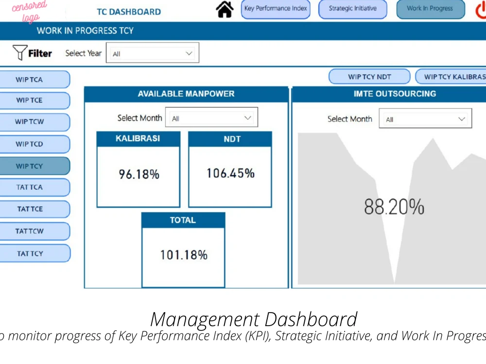Click NDT 106.45% value card
Image resolution: width=486 pixels, height=364 pixels.
(230, 169)
